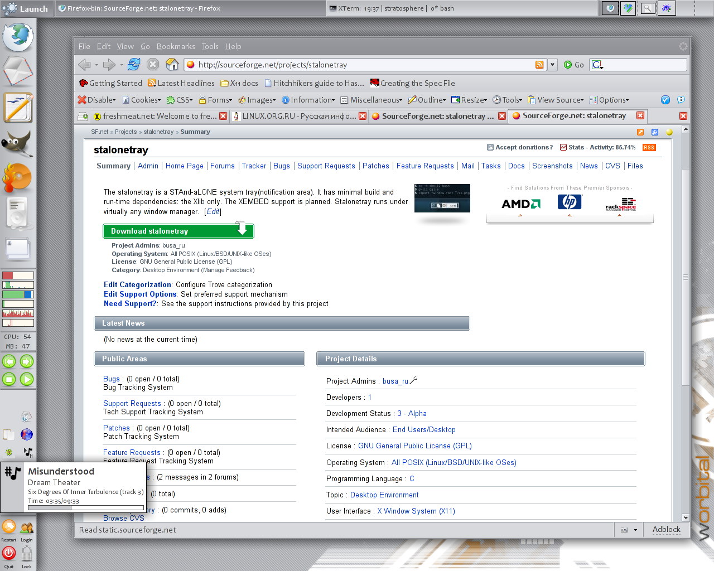Open the Browse CVS link

tap(124, 518)
